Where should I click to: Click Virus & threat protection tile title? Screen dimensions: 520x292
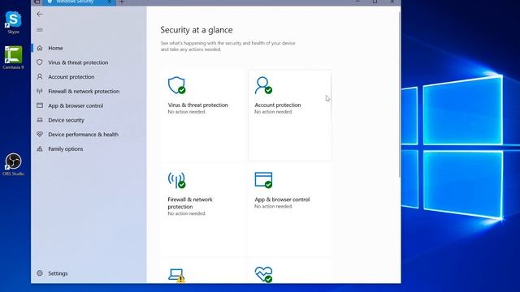(x=197, y=105)
